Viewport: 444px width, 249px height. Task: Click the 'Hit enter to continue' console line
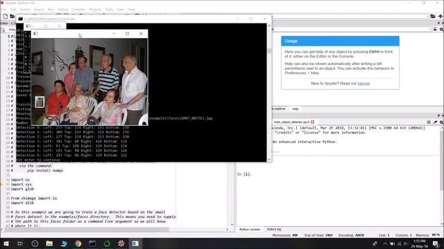38,160
